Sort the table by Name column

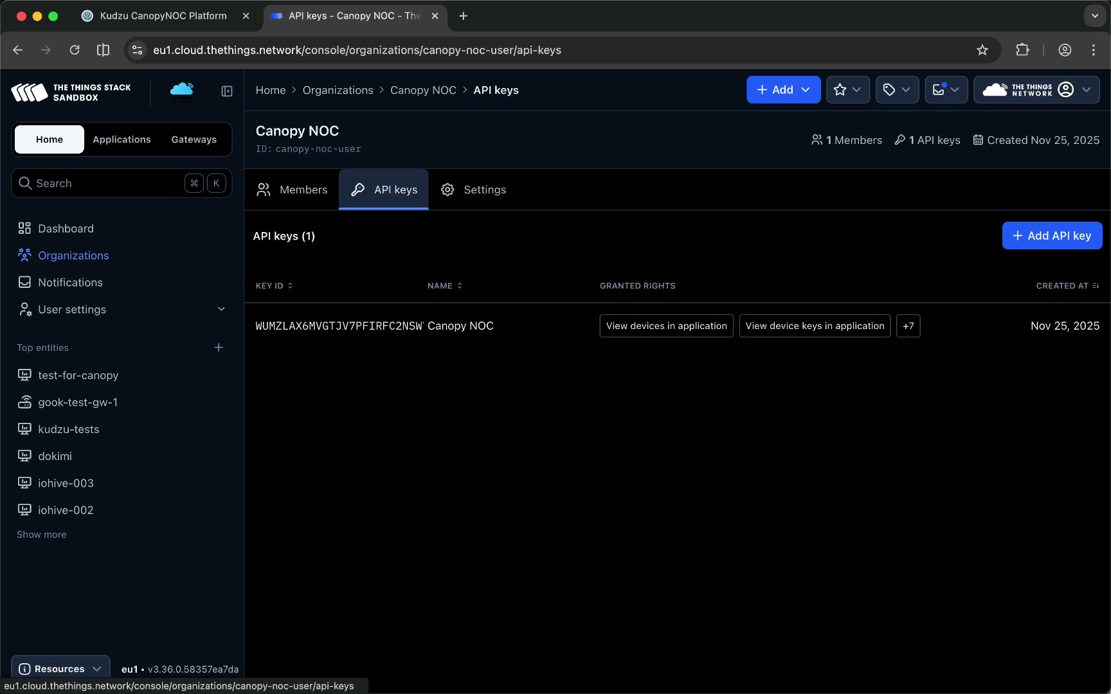pyautogui.click(x=445, y=286)
